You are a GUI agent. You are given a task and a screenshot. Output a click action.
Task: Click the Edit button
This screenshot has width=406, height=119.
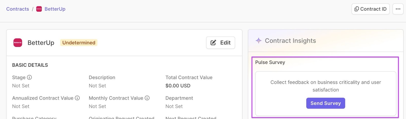pyautogui.click(x=221, y=43)
